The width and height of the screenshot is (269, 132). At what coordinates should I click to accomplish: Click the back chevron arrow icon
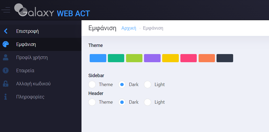tap(6, 31)
